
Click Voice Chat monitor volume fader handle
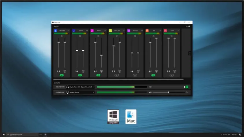pos(114,46)
